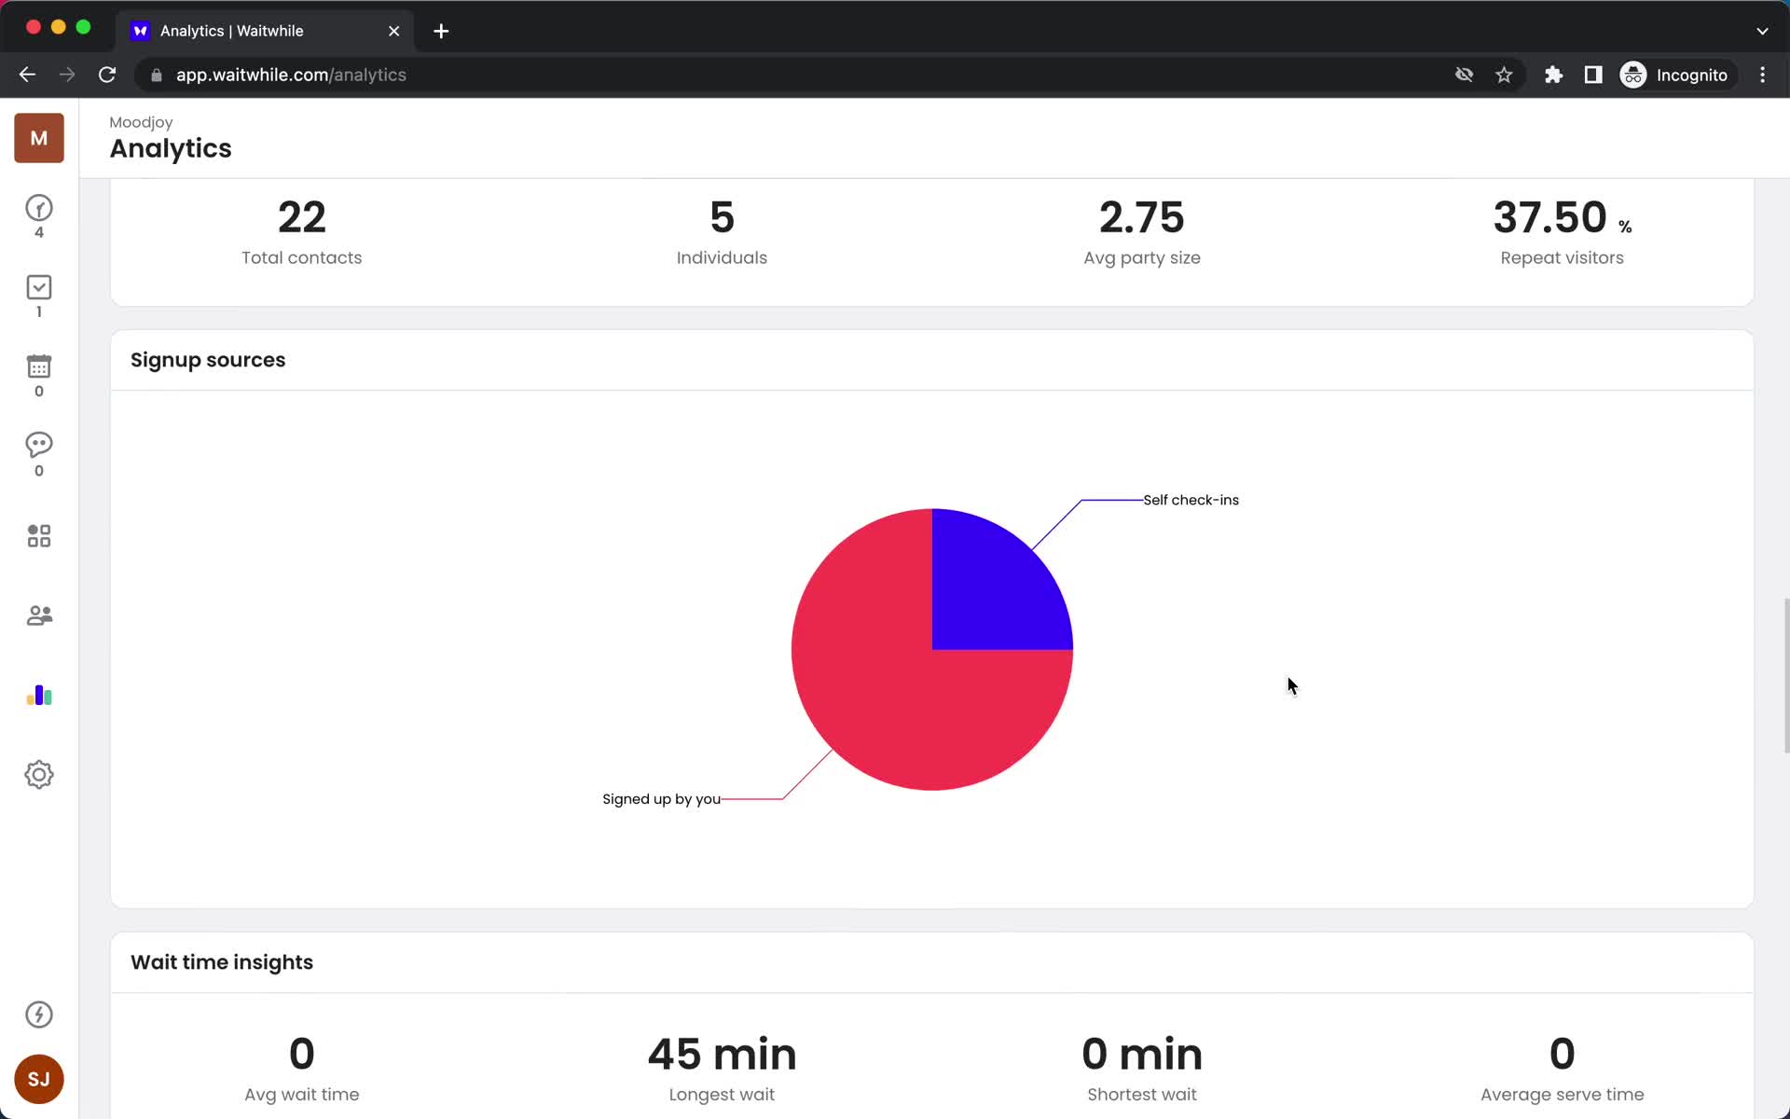
Task: Click the checkmark/tasks icon
Action: 38,287
